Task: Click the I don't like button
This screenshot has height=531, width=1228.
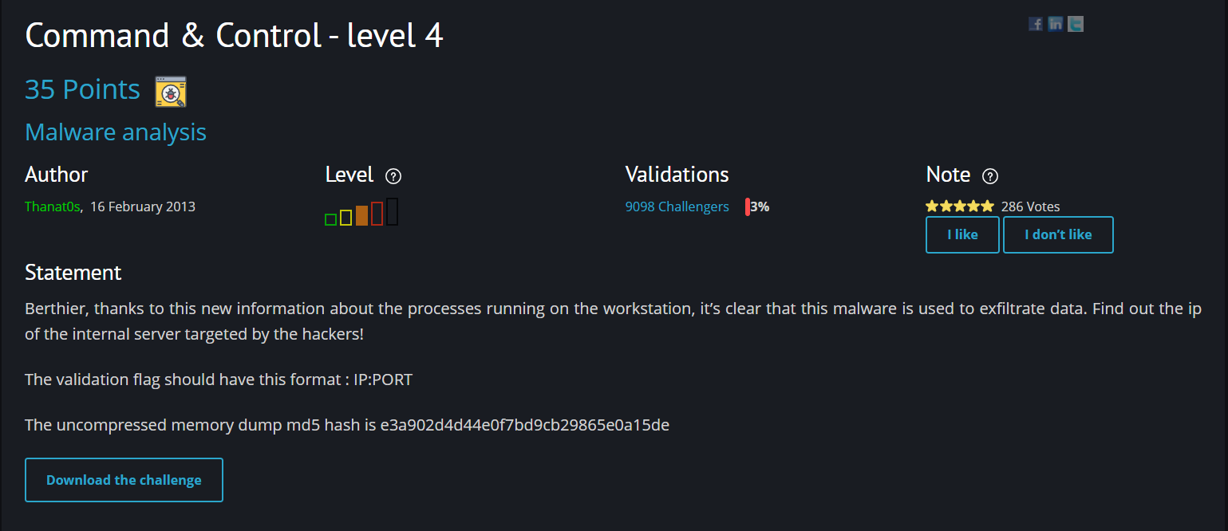Action: tap(1058, 234)
